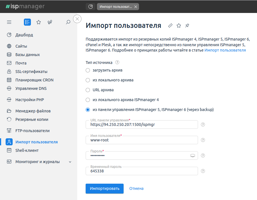Open the dashboard tab icon in top bar

point(90,7)
